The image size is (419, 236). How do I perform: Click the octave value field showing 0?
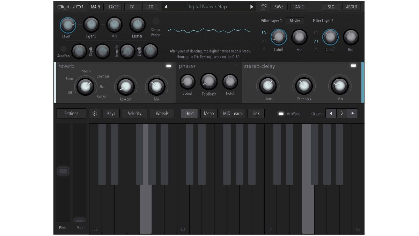point(341,113)
